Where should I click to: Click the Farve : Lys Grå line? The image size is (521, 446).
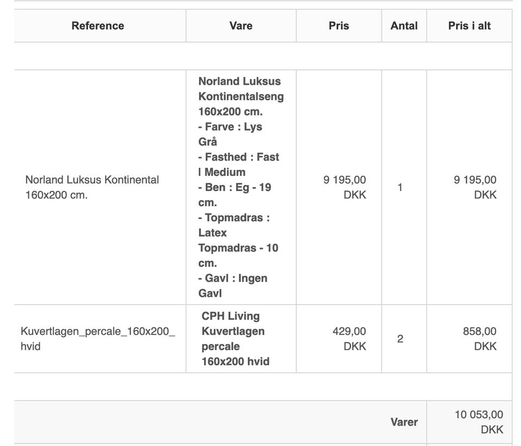click(x=230, y=134)
